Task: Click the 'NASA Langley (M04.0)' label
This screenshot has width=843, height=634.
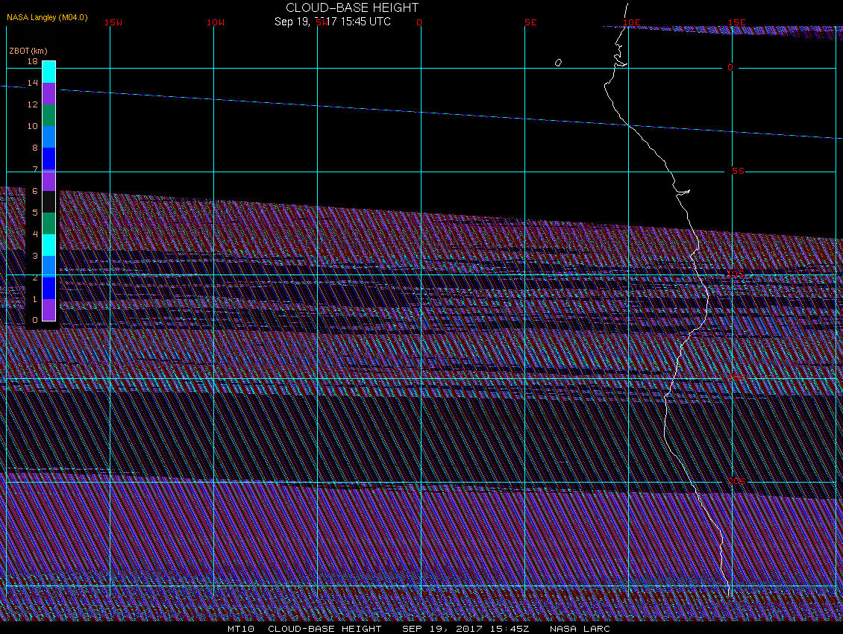Action: point(47,17)
